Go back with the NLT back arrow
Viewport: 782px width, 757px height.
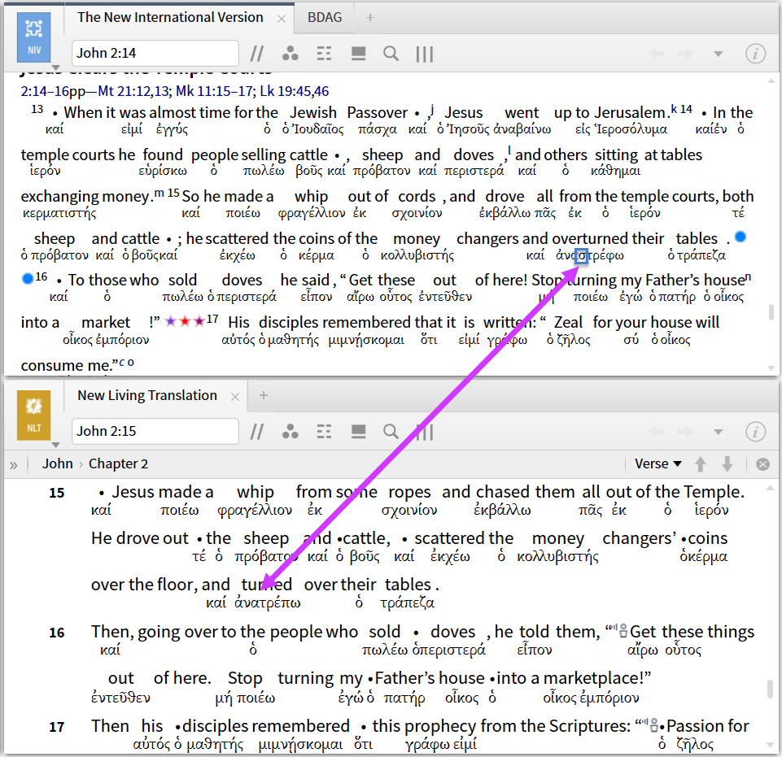coord(657,432)
